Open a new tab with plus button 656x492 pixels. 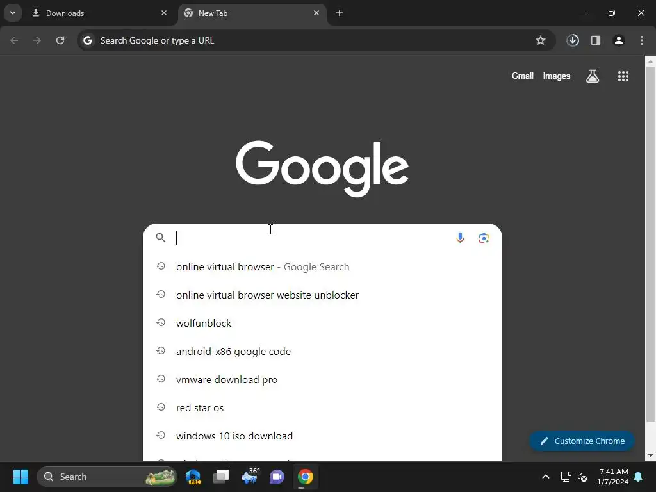tap(340, 13)
